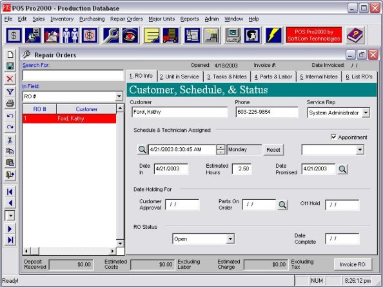Click magnifier next to Parts On Order
The image size is (383, 288).
[x=282, y=205]
